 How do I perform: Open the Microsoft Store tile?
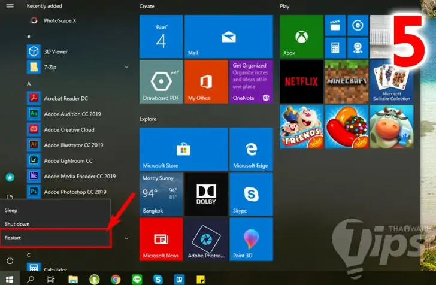click(183, 149)
